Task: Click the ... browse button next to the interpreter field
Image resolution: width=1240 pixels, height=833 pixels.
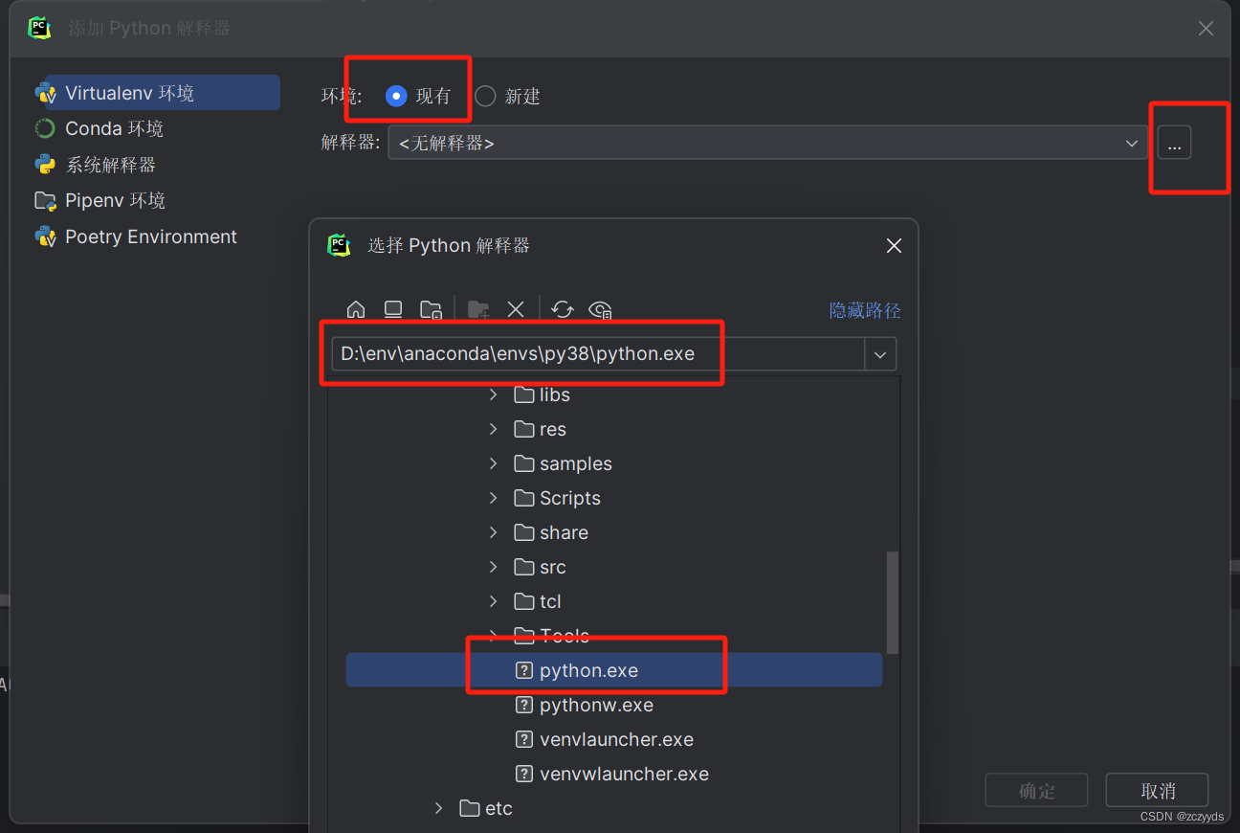Action: 1174,143
